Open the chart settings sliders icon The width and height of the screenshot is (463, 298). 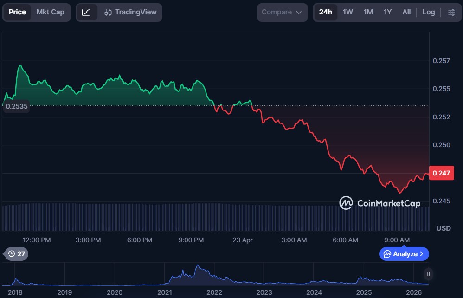coord(451,12)
